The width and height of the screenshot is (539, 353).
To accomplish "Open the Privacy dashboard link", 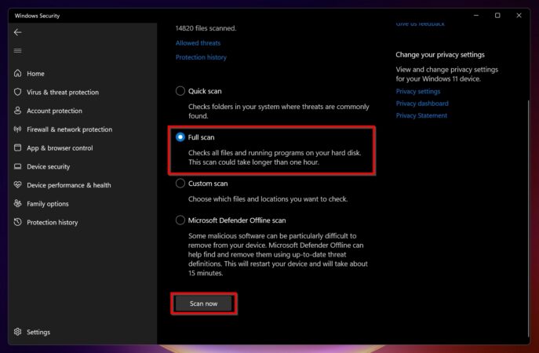I will point(422,104).
